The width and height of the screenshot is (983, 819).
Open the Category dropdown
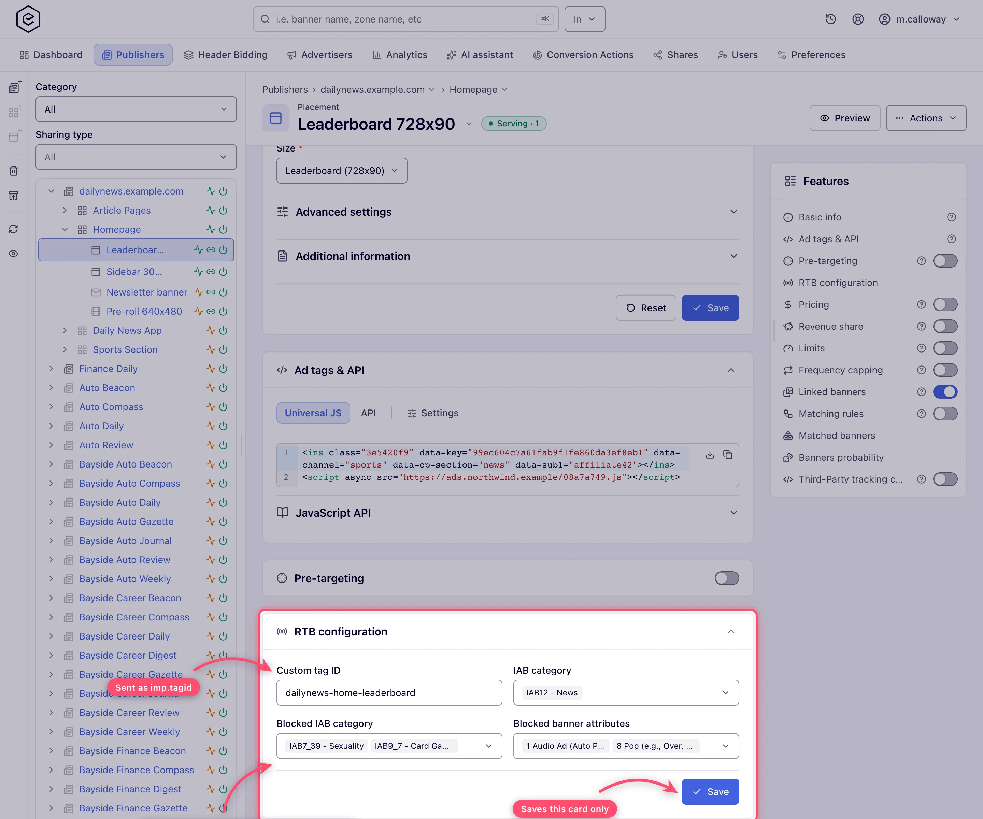pyautogui.click(x=136, y=109)
